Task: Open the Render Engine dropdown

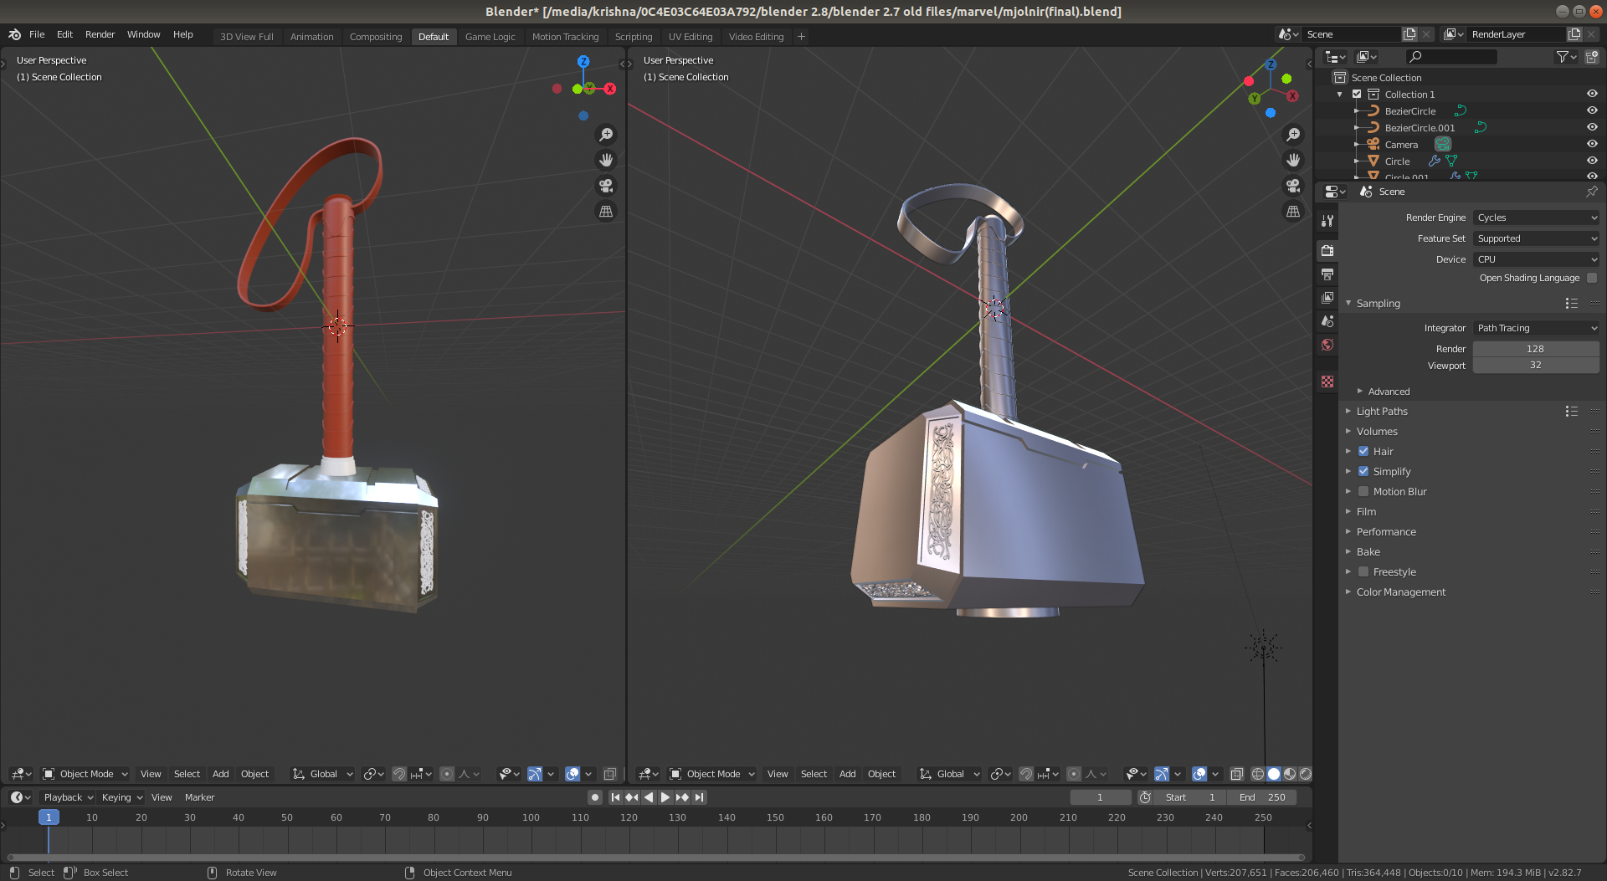Action: [1536, 218]
